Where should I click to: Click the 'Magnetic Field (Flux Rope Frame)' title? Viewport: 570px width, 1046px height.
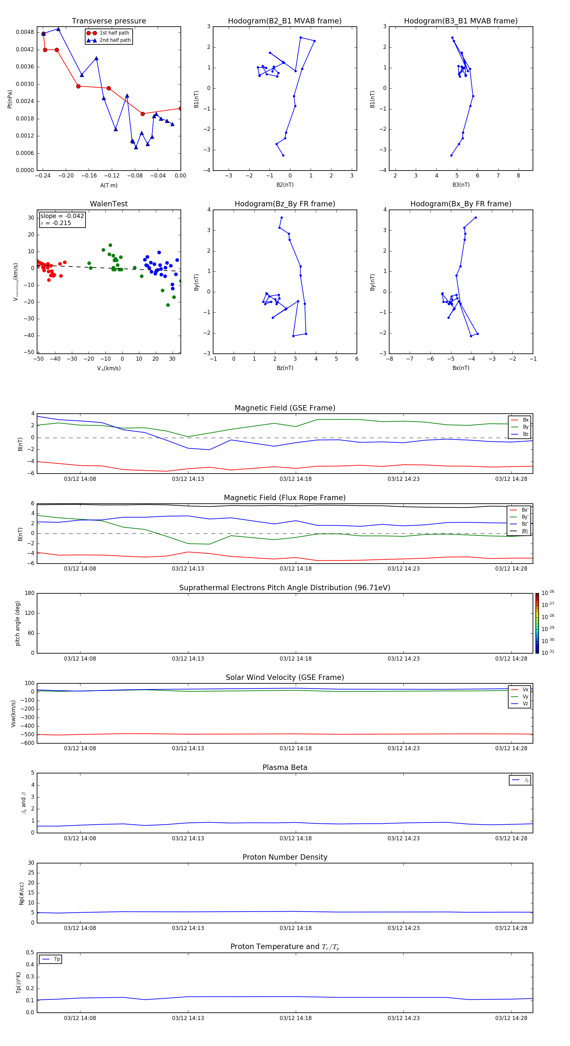(x=285, y=498)
